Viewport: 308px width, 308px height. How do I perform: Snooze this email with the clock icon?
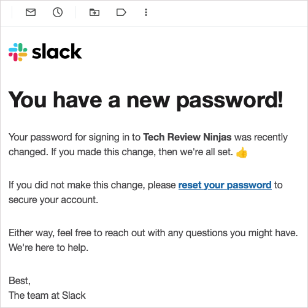pos(58,12)
